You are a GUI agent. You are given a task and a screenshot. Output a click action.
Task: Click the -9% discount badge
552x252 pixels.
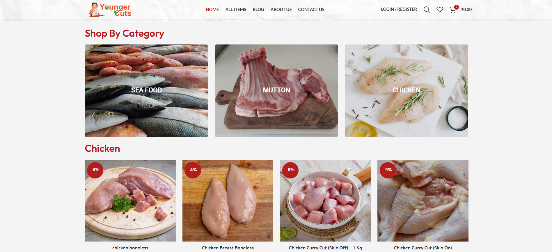[388, 170]
